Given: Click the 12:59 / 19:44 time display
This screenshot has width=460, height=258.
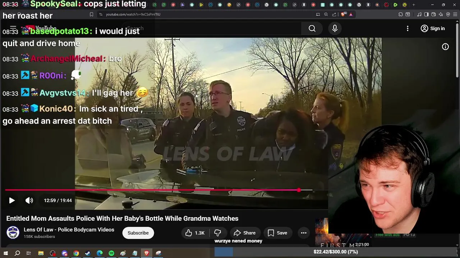Looking at the screenshot, I should [x=58, y=201].
